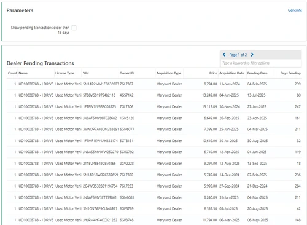This screenshot has height=225, width=307.
Task: Select VIN 1FTFW1EF6BFC03325 cell
Action: [x=99, y=106]
